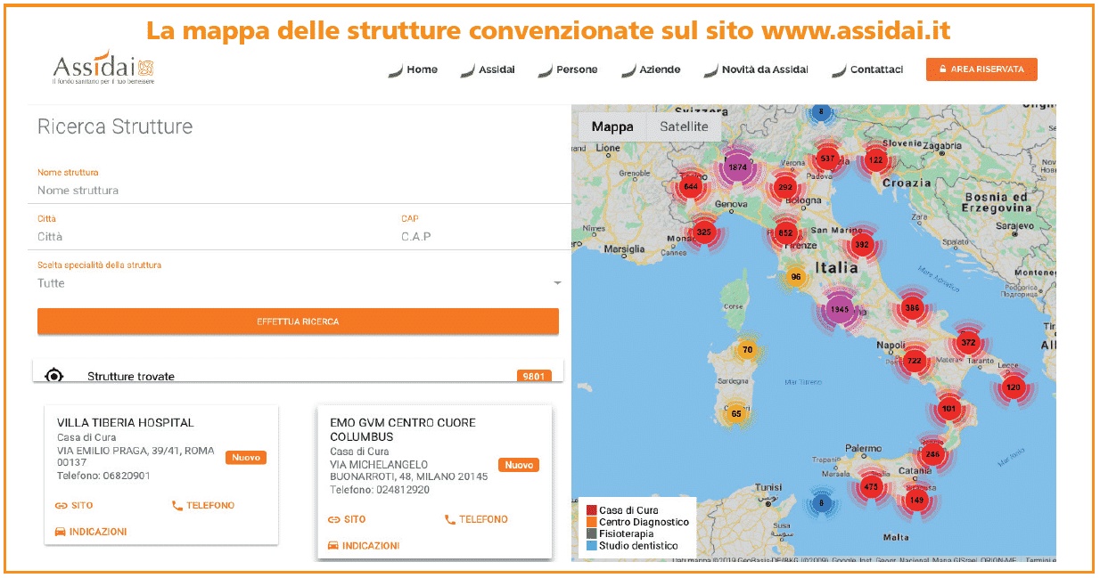The width and height of the screenshot is (1100, 578).
Task: Focus the Nome struttura input field
Action: coord(300,191)
